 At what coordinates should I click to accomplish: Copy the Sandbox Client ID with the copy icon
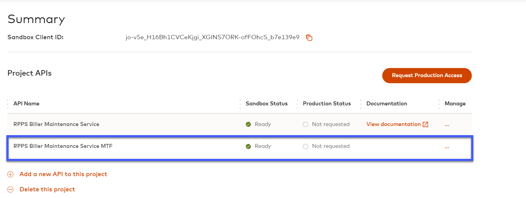(x=309, y=38)
